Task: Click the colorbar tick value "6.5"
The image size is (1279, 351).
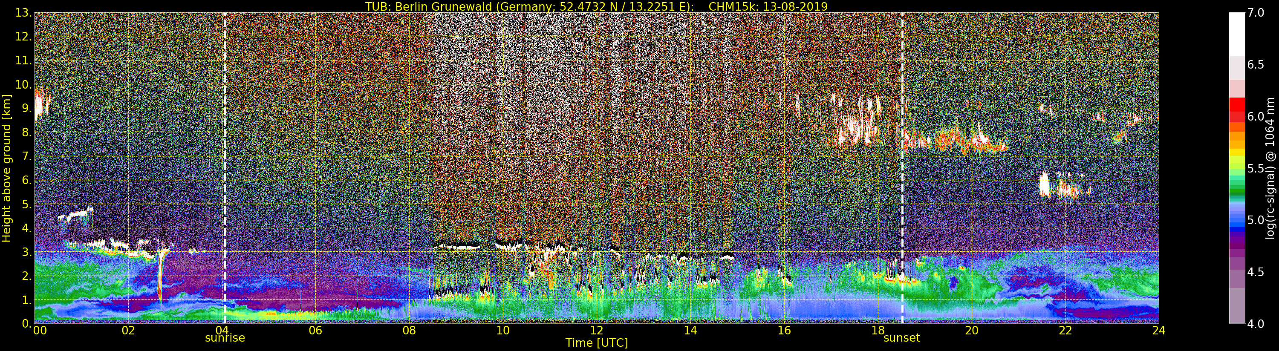Action: (x=1256, y=65)
